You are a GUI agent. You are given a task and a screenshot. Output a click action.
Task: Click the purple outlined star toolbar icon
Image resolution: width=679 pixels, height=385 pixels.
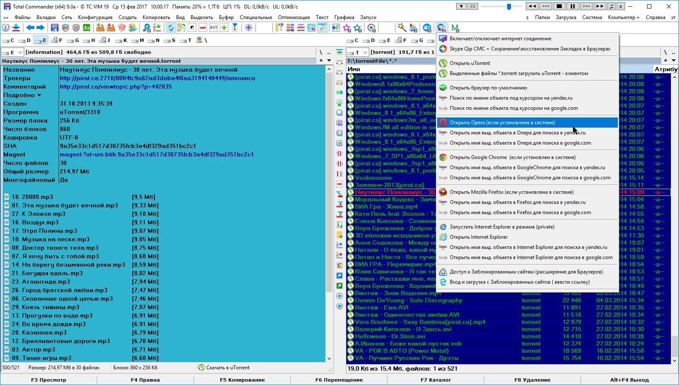(x=347, y=28)
